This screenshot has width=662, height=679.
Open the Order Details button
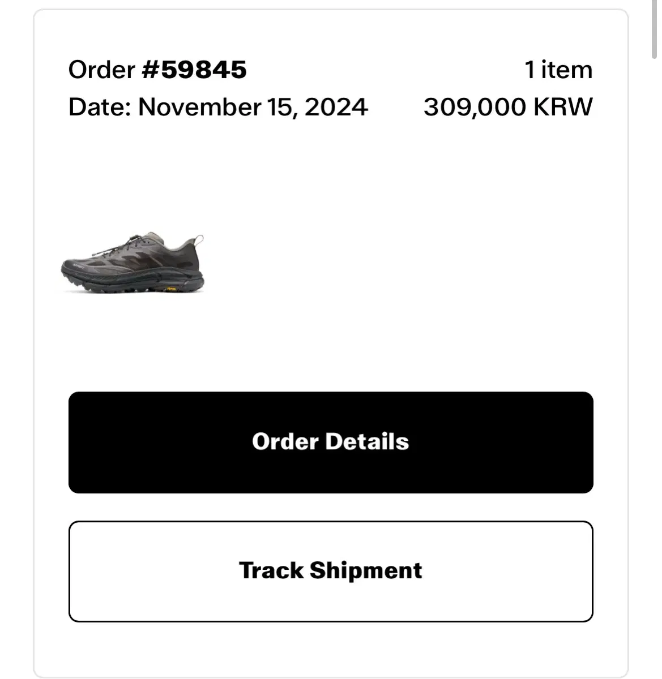pyautogui.click(x=331, y=442)
